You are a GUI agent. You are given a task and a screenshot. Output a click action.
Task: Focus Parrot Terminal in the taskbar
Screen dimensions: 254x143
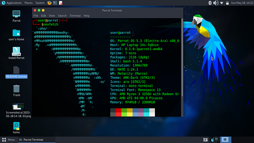point(37,140)
